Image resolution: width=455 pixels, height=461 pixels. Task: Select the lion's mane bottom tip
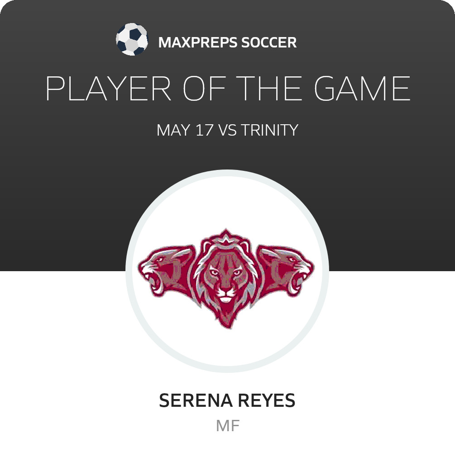click(226, 322)
